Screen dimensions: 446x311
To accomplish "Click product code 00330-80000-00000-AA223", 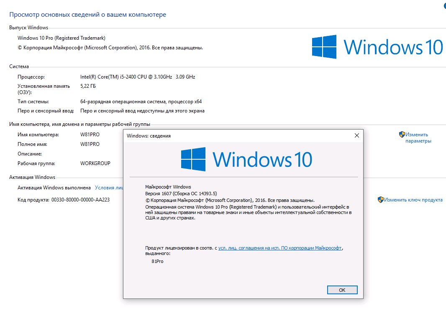I will [x=80, y=200].
